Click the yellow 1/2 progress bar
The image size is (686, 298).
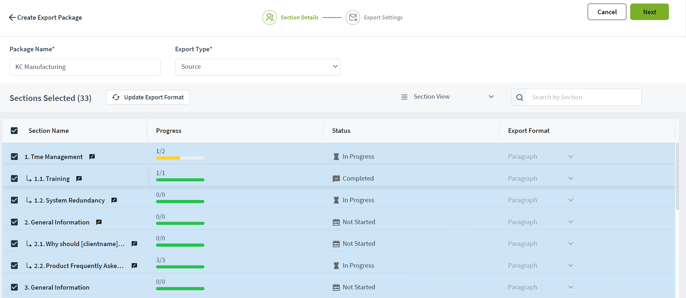click(180, 158)
